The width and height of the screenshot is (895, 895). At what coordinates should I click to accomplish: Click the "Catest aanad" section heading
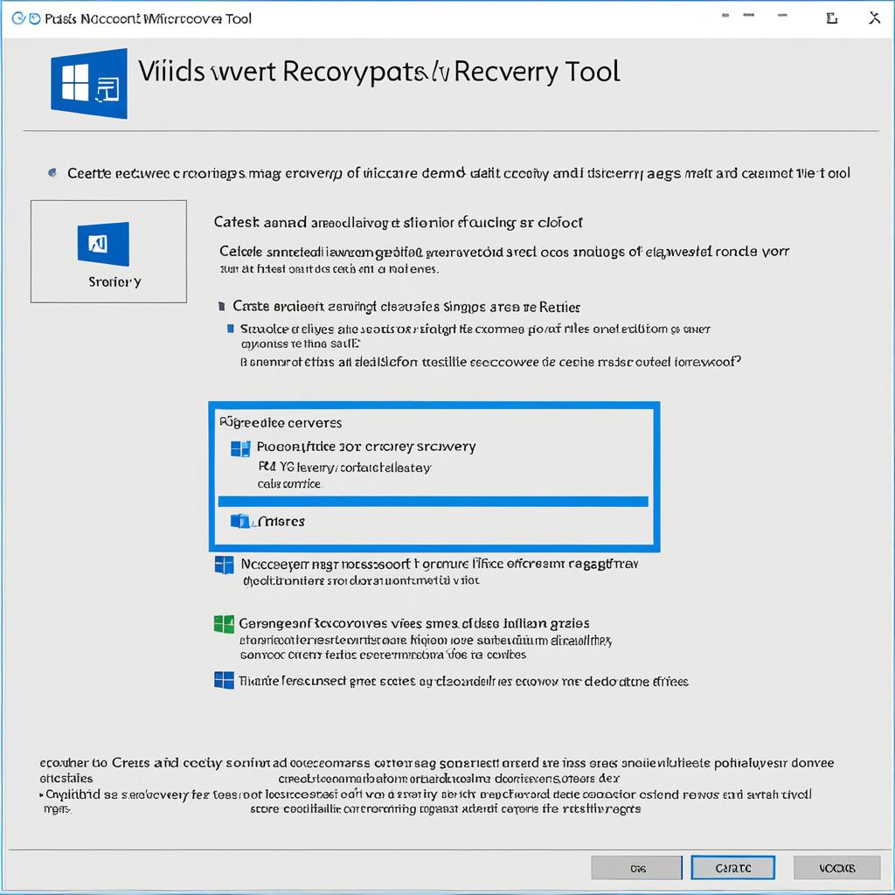(398, 222)
